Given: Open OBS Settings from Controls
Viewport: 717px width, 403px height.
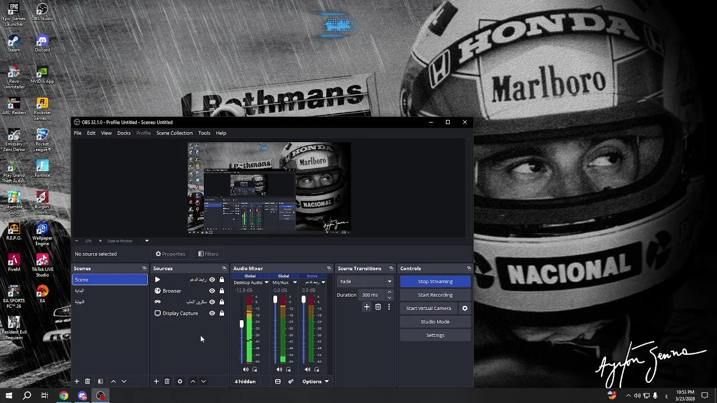Looking at the screenshot, I should click(x=435, y=335).
